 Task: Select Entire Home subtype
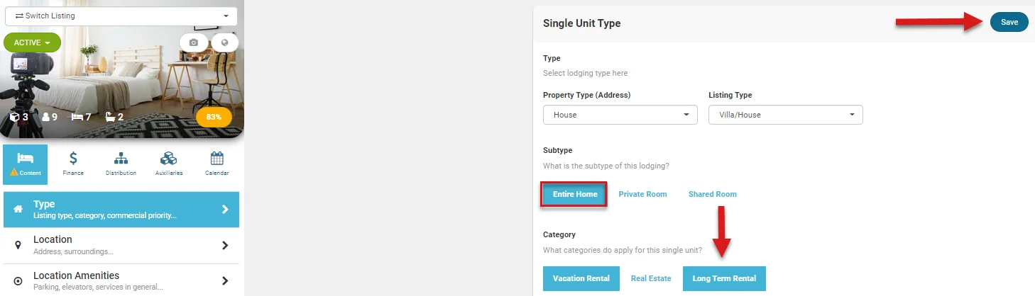point(574,194)
